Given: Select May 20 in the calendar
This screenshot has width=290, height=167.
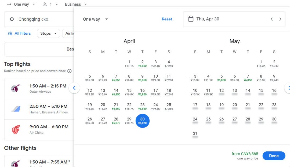Looking at the screenshot, I should 234,106.
